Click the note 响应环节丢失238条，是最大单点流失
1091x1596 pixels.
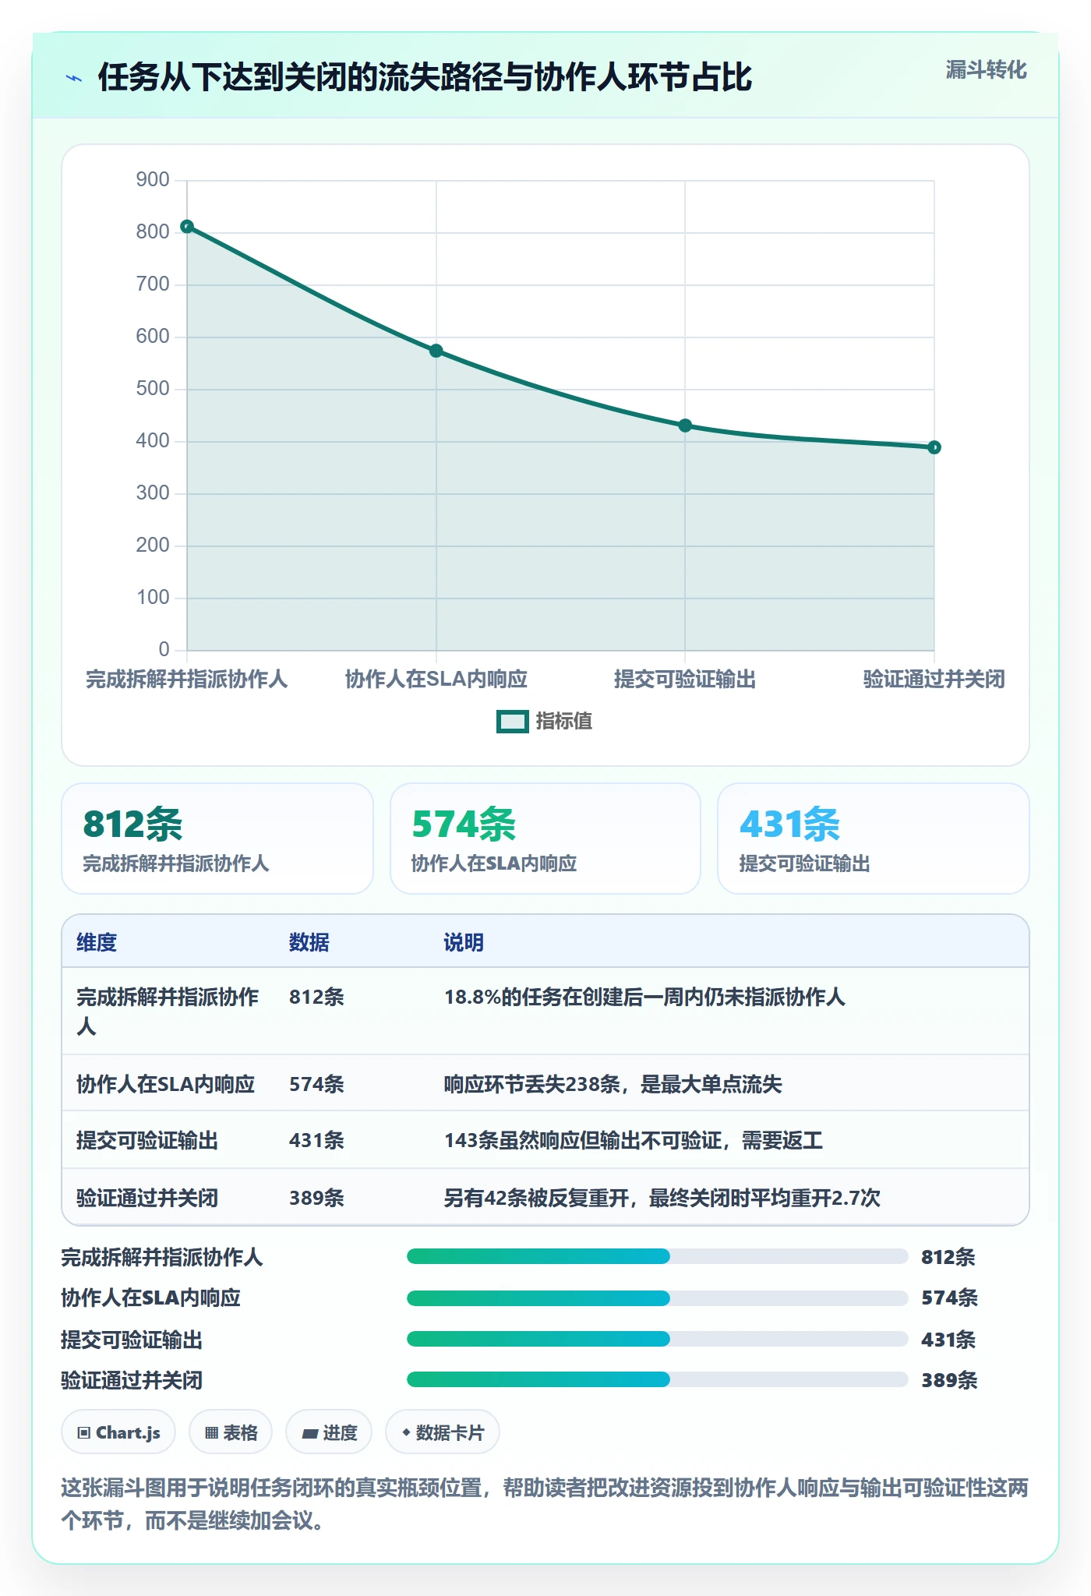tap(613, 1084)
